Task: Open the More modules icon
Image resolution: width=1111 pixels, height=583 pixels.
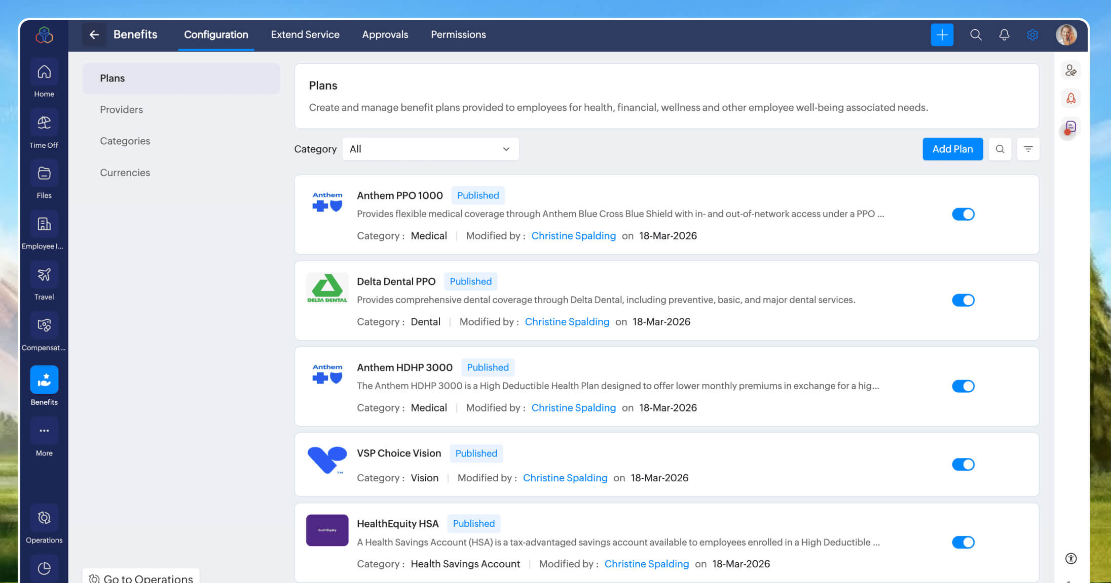Action: tap(44, 431)
